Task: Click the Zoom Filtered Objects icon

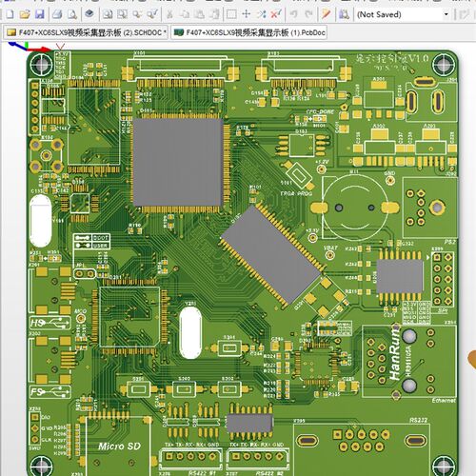Action: click(152, 14)
